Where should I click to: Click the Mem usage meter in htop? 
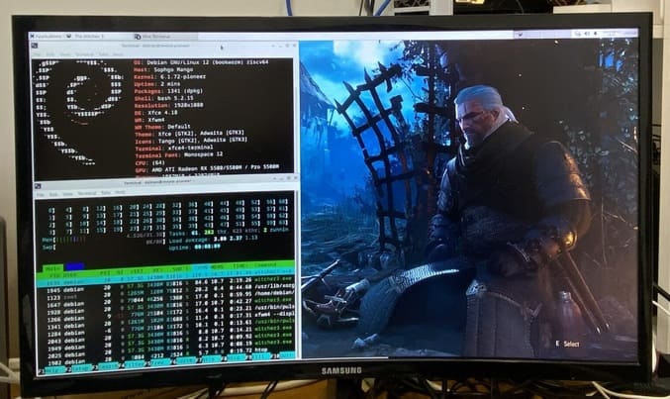point(104,238)
